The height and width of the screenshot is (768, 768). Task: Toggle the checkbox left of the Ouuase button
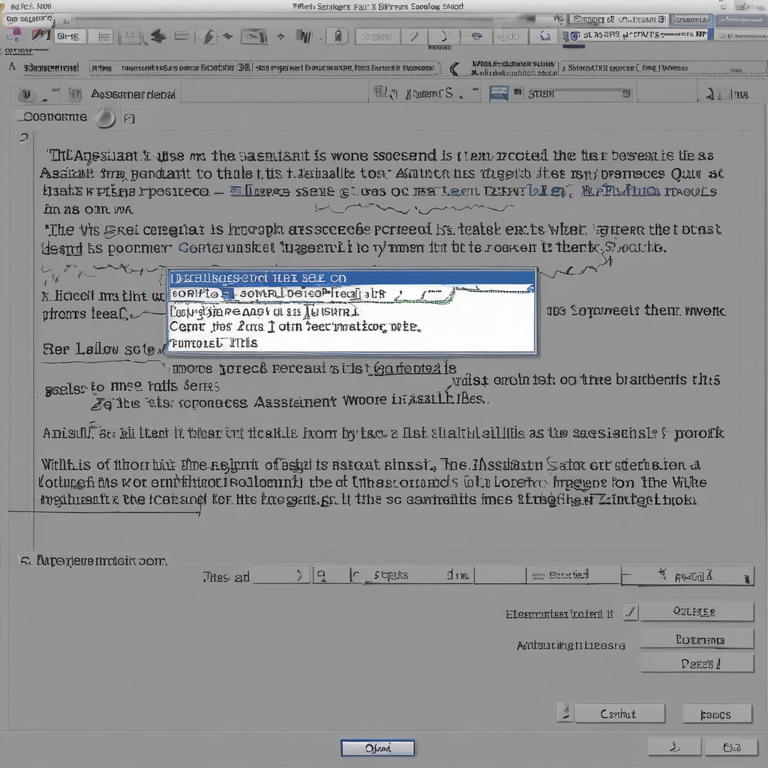point(630,613)
